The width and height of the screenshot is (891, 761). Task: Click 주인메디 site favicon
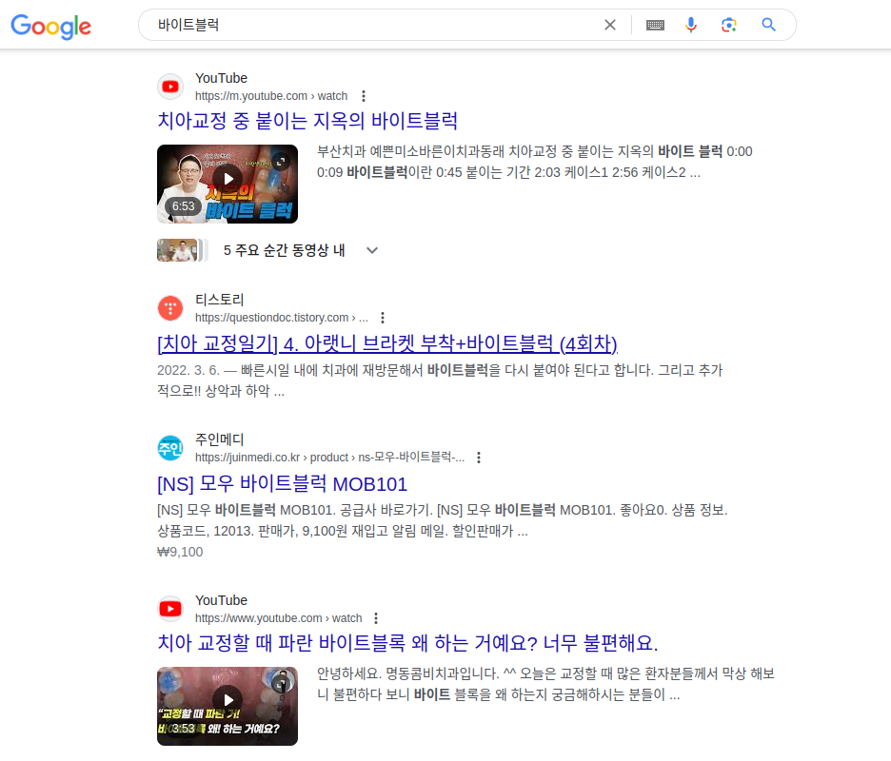coord(169,448)
